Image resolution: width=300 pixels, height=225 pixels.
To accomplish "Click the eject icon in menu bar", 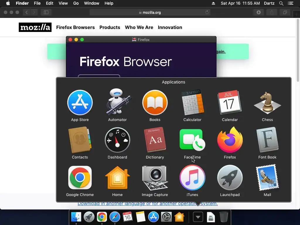I will (x=213, y=3).
